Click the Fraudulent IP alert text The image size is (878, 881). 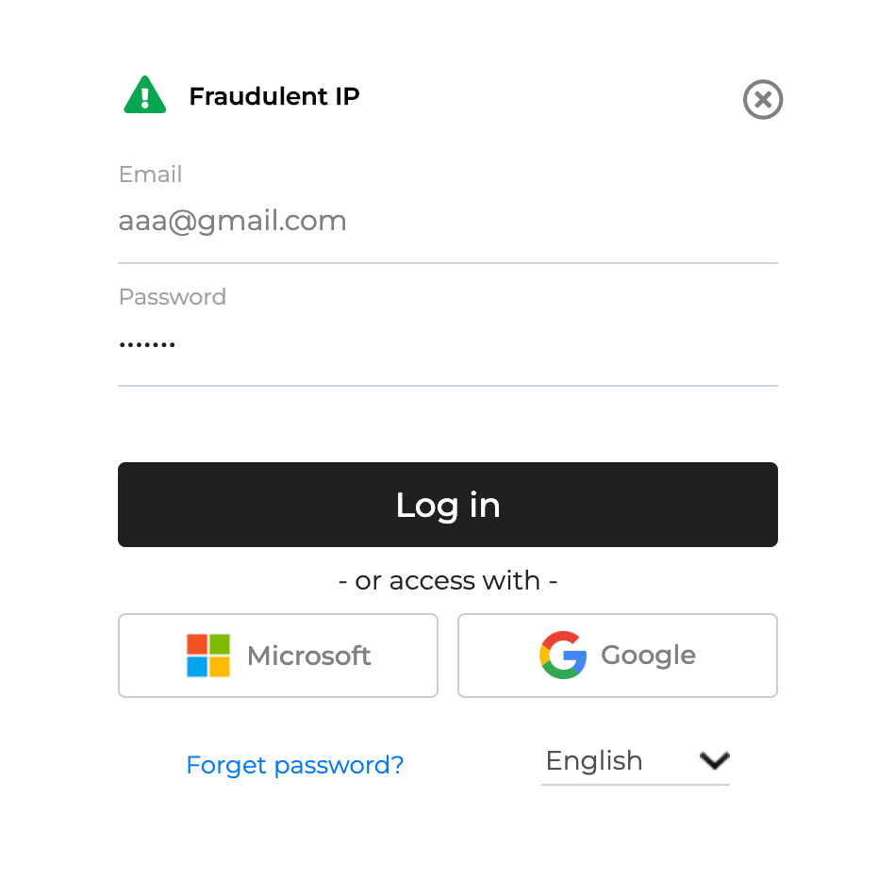point(273,96)
